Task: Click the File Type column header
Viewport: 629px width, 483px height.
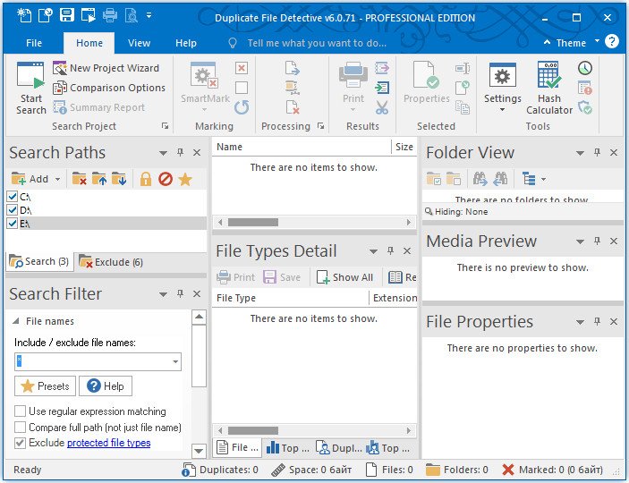Action: click(291, 298)
